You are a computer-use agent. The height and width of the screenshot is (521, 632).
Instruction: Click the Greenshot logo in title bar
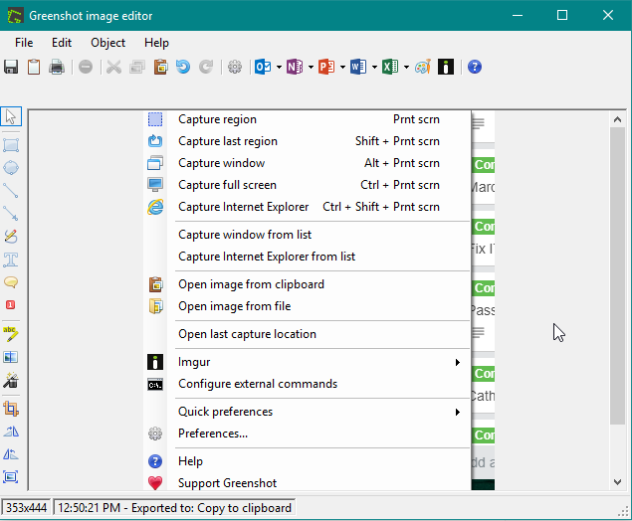(14, 16)
